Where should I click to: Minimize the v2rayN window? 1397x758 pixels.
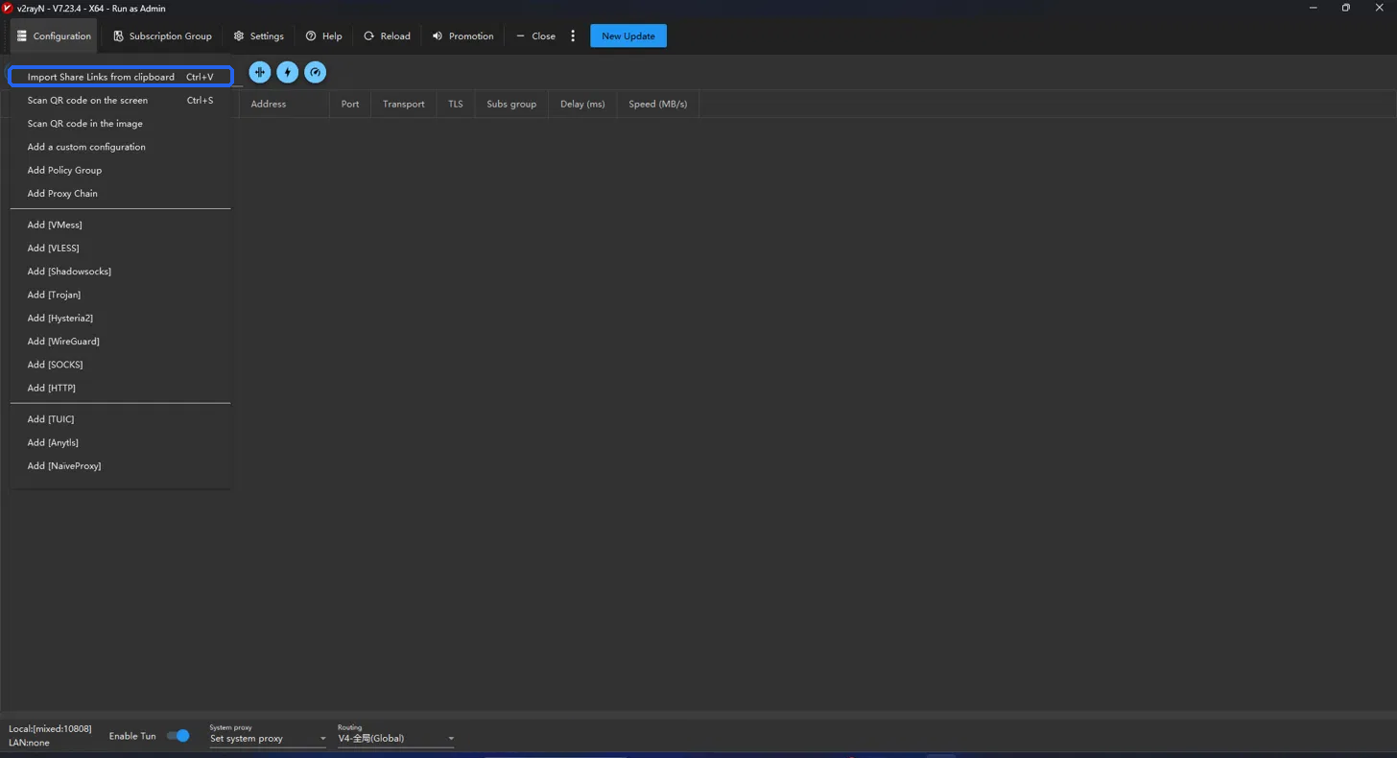point(1313,8)
